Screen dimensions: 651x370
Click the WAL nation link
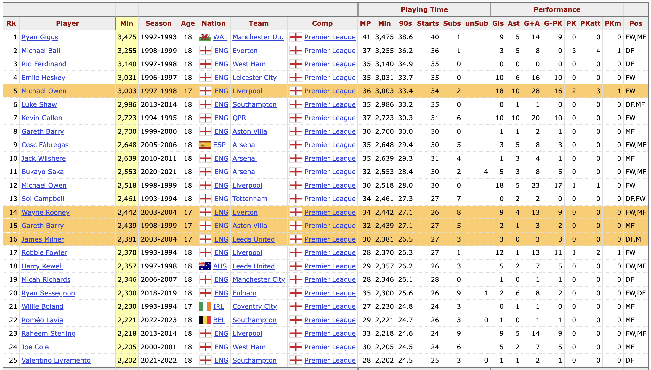[220, 37]
